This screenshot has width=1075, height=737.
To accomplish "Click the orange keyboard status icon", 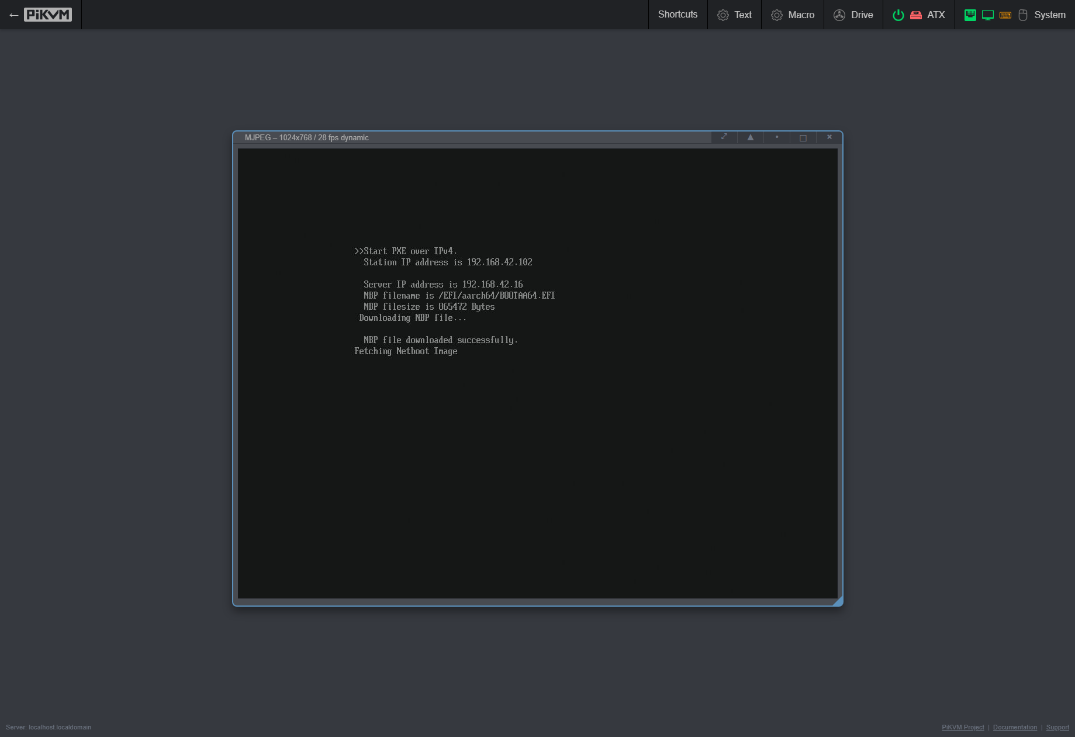I will (1005, 15).
